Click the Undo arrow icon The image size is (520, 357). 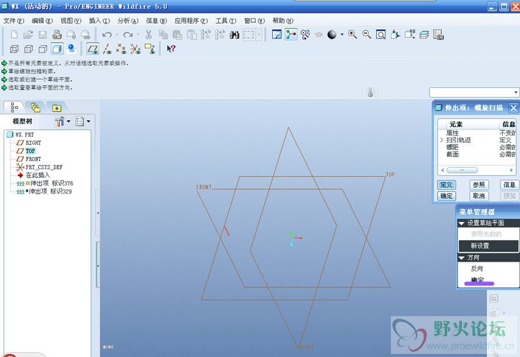107,34
